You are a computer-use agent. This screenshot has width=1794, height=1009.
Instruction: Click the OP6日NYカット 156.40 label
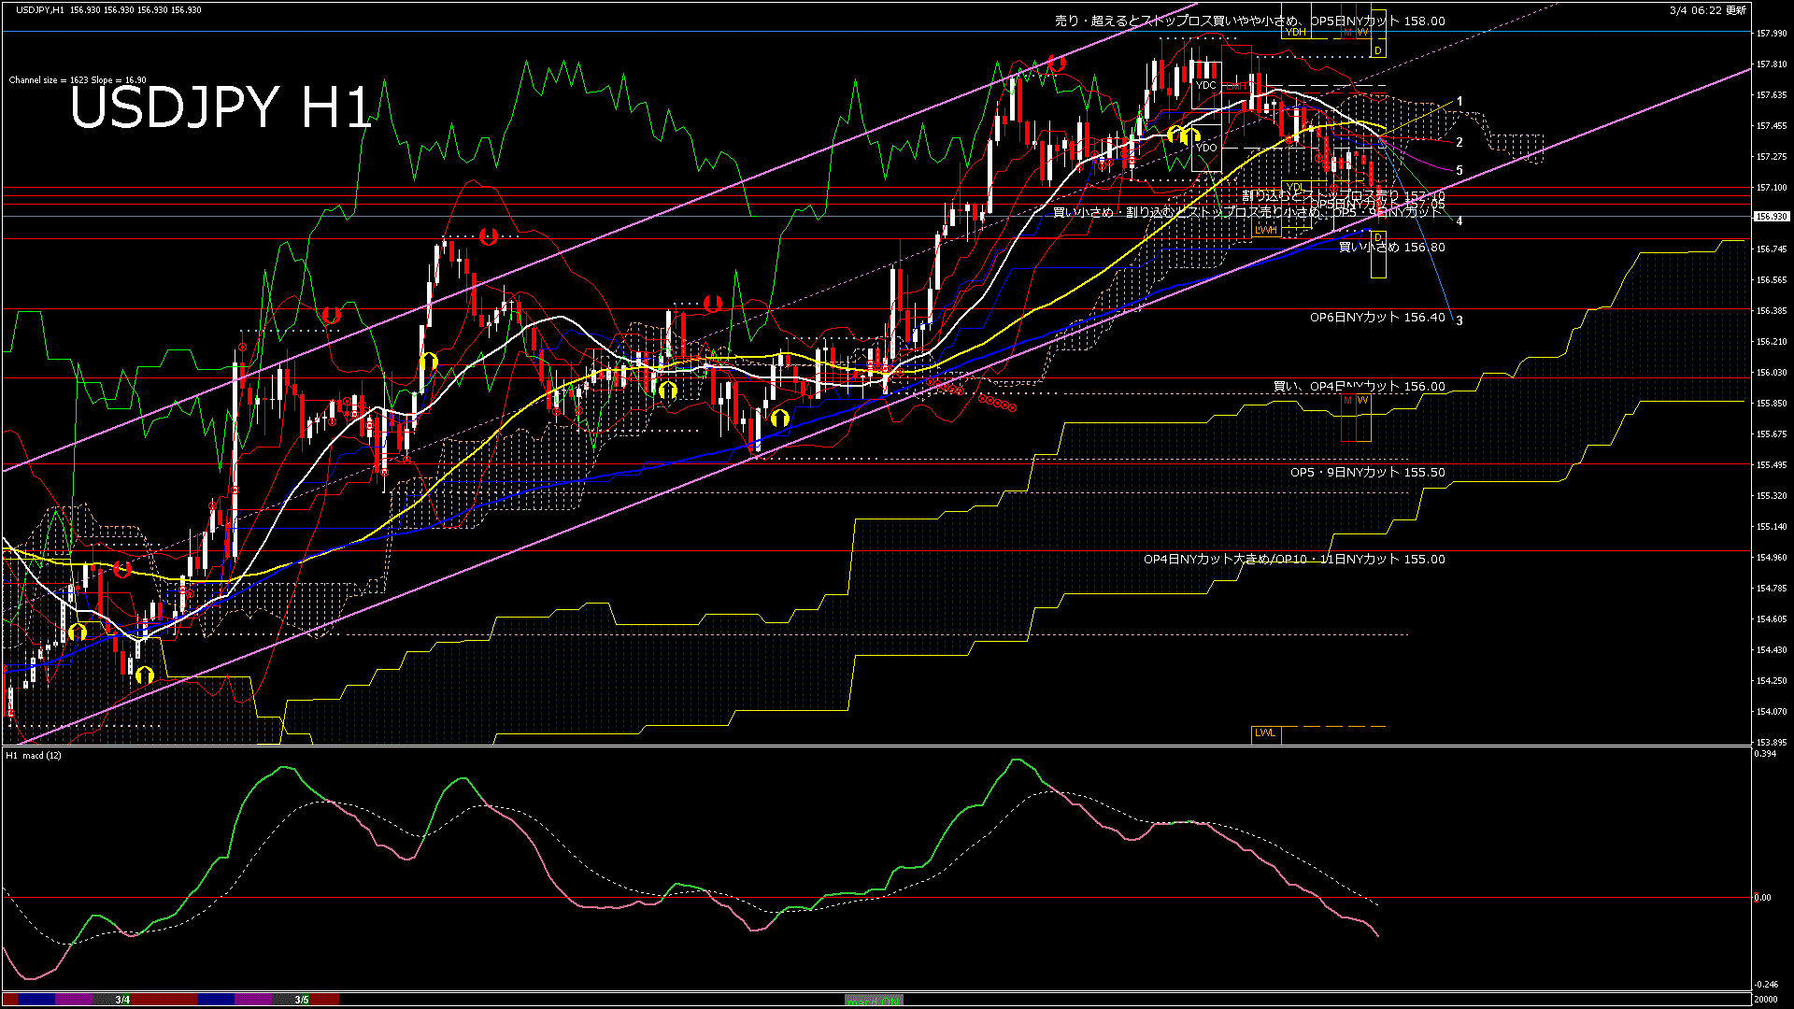tap(1376, 318)
